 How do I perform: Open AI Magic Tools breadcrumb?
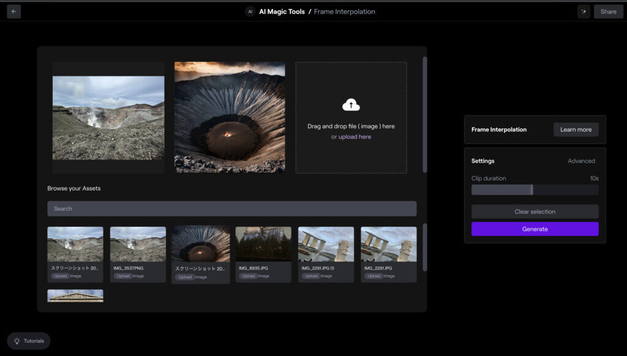pyautogui.click(x=282, y=12)
